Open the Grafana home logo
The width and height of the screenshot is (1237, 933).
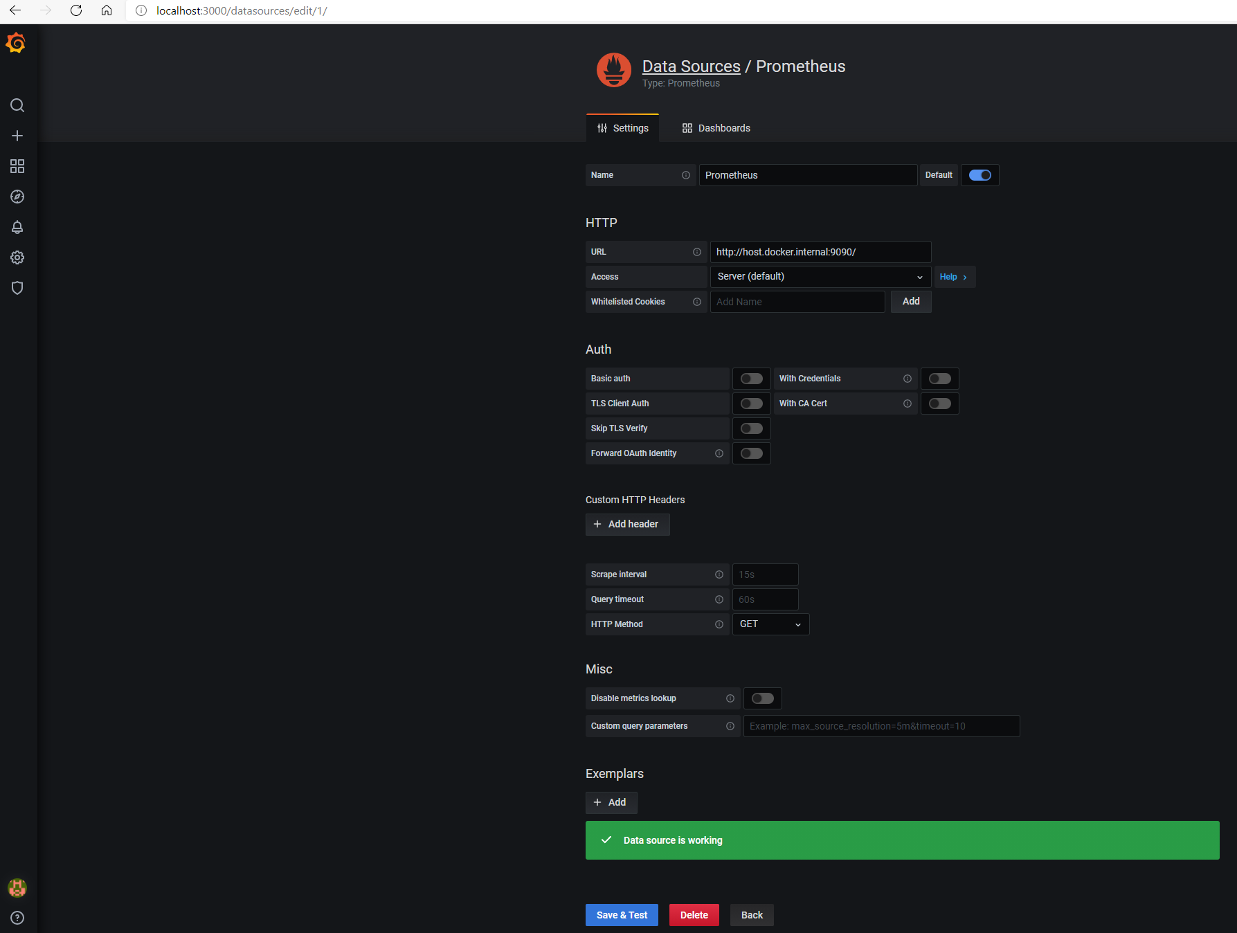coord(16,43)
